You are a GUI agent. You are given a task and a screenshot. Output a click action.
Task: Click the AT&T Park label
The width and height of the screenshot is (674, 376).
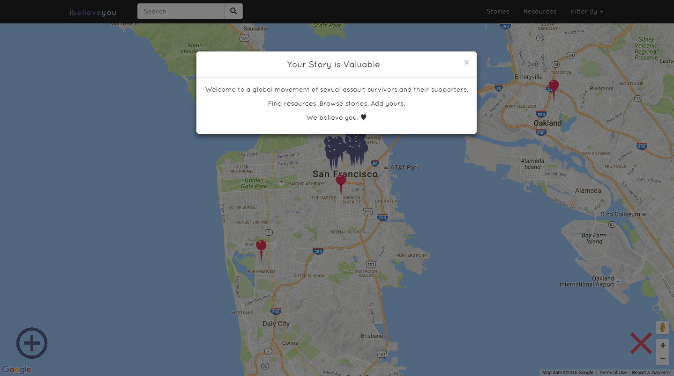[405, 167]
